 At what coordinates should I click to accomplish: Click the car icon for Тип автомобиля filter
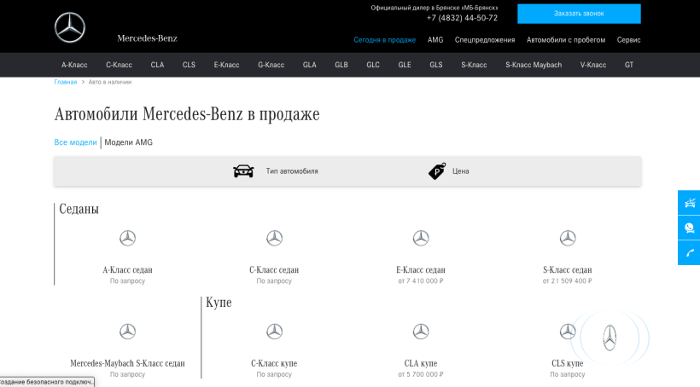[243, 171]
